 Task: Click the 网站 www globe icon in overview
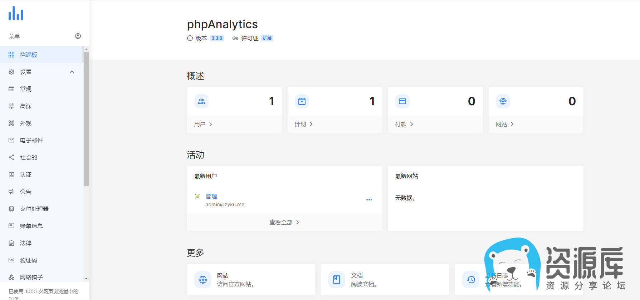pyautogui.click(x=503, y=101)
